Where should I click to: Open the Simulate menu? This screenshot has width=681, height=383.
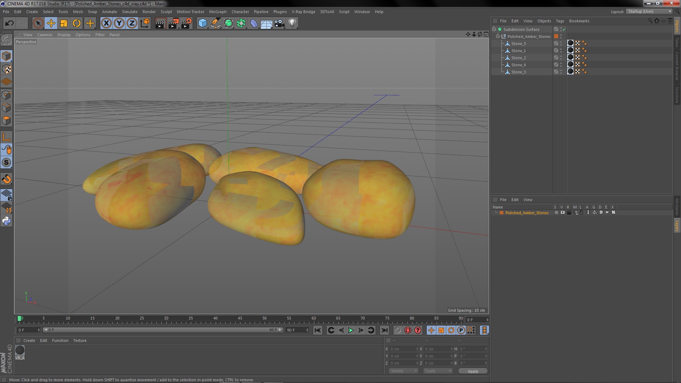[130, 12]
